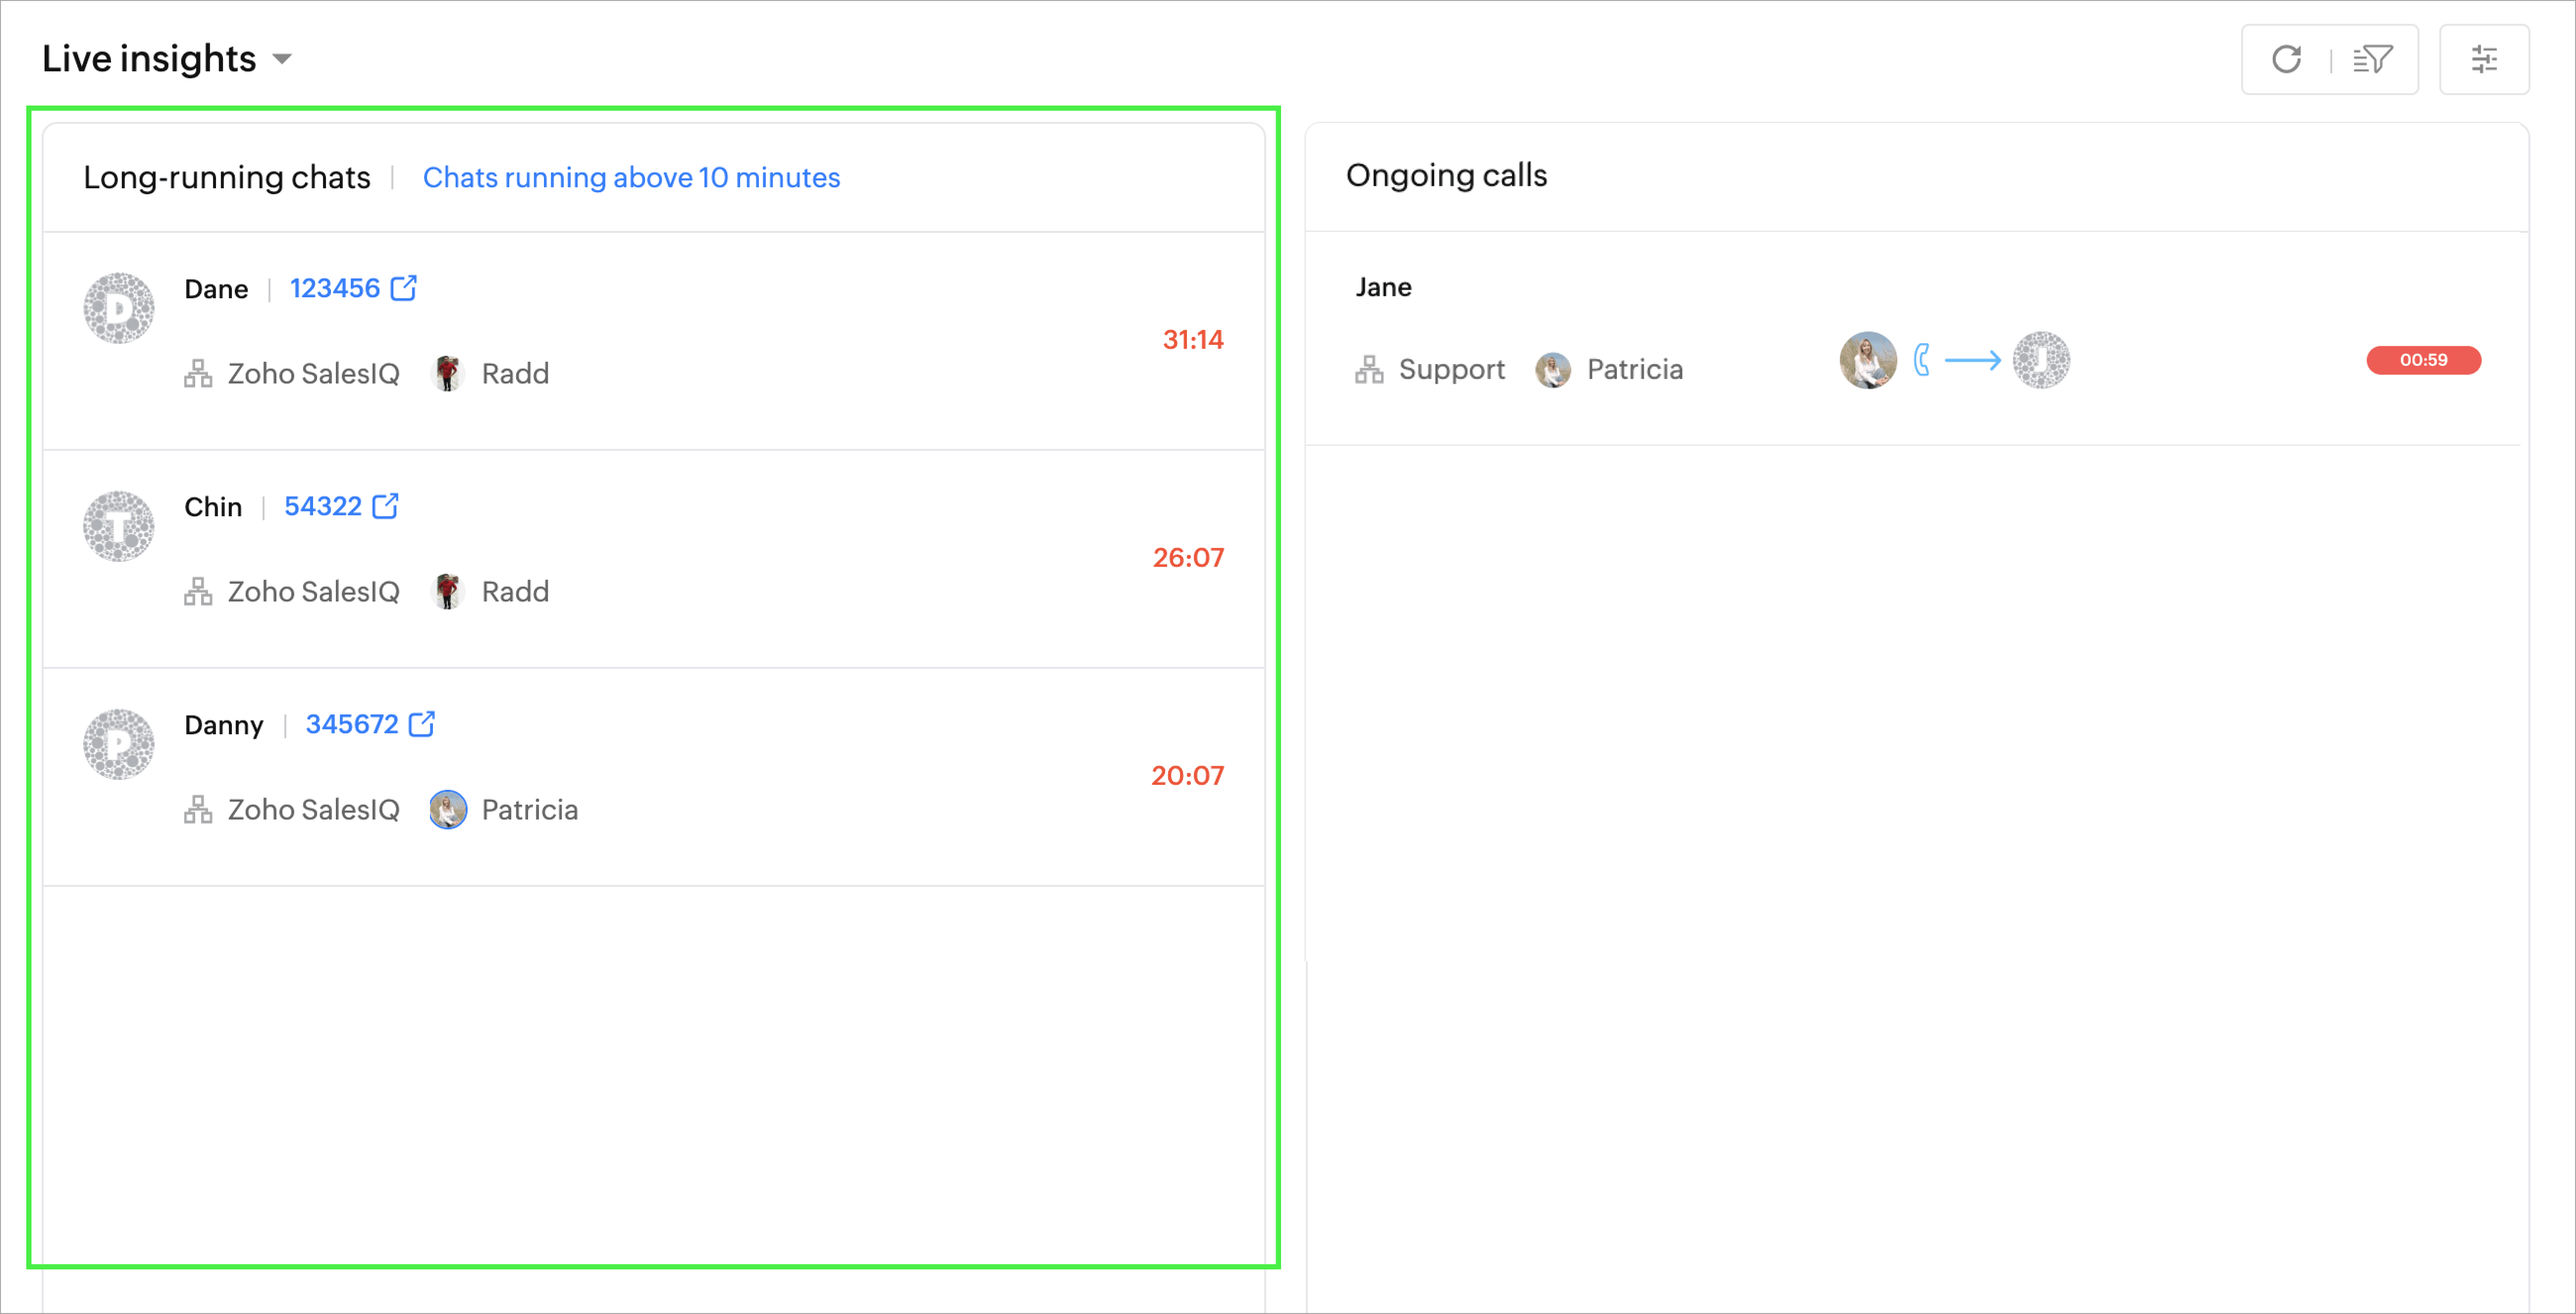Image resolution: width=2576 pixels, height=1314 pixels.
Task: Open external link icon beside 54322
Action: click(x=386, y=506)
